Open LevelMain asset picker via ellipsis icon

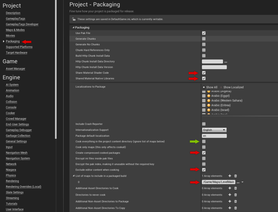point(238,182)
